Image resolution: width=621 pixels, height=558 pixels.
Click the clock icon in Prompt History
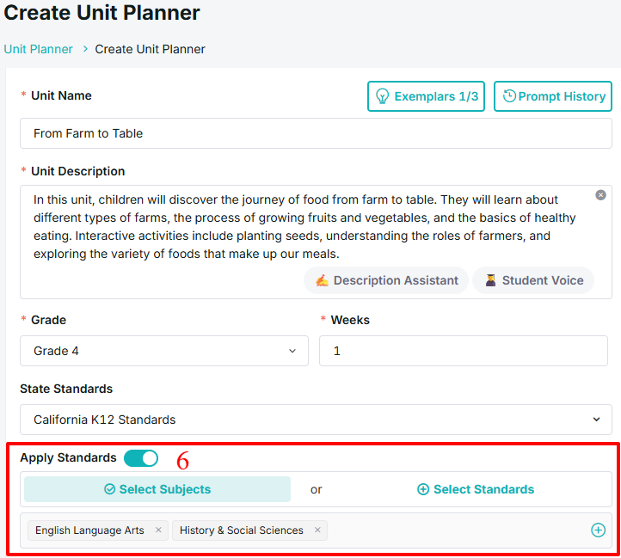[509, 95]
